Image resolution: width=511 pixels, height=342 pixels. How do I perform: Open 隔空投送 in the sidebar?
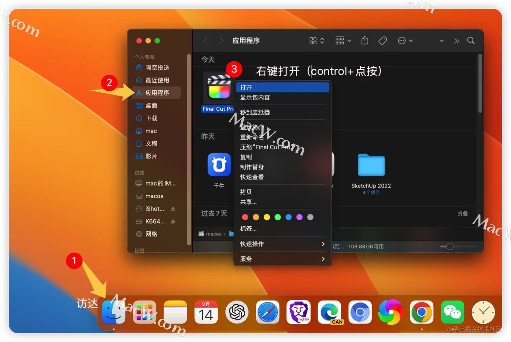156,67
